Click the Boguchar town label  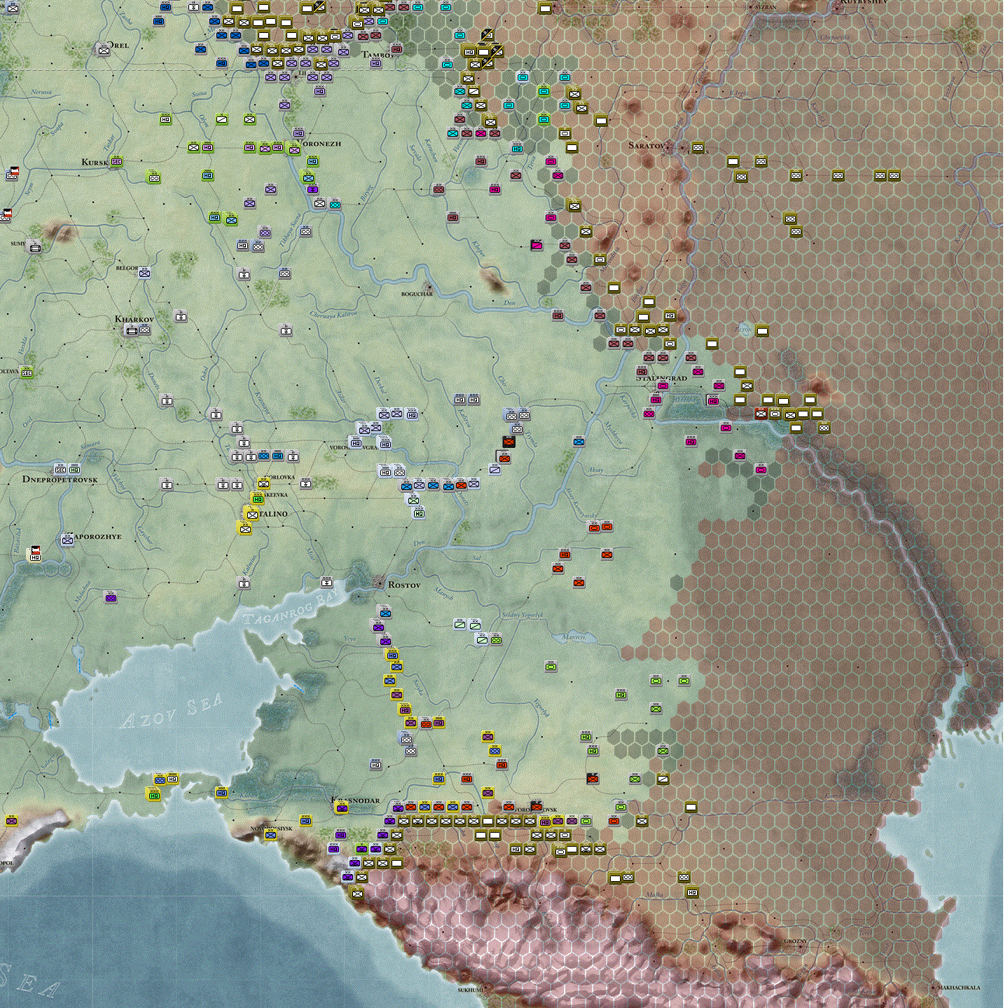pyautogui.click(x=417, y=294)
